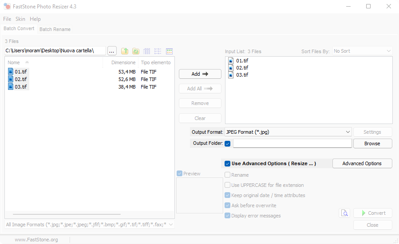Click the 02.tif icon in Input List
This screenshot has height=244, width=399.
click(231, 68)
